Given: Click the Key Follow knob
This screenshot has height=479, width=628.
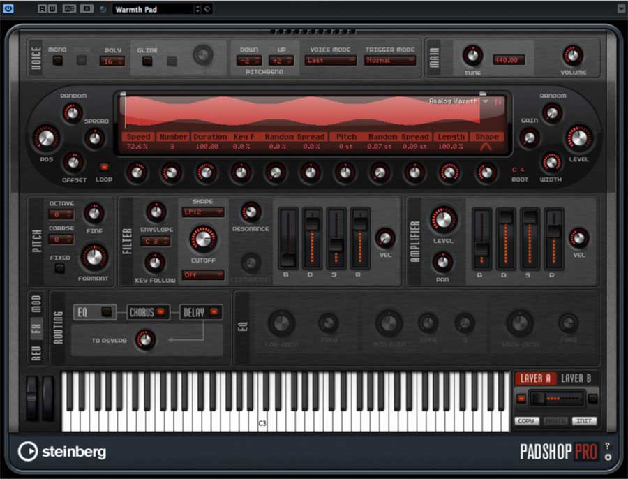Looking at the screenshot, I should 155,263.
